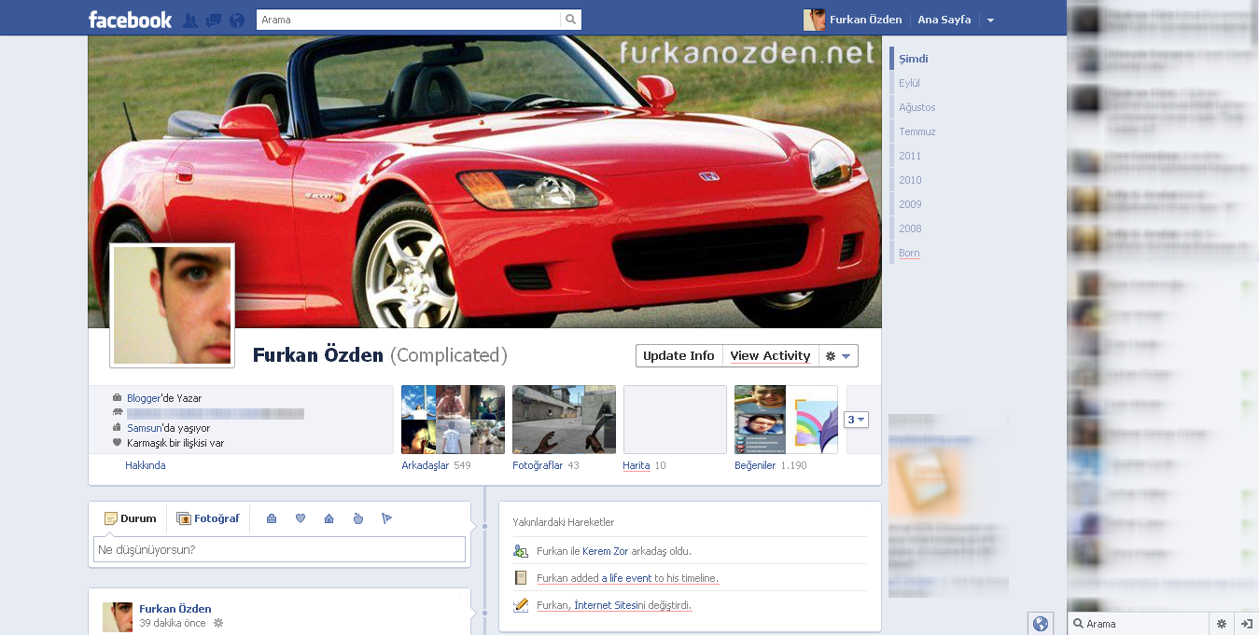Click the large profile picture
1259x635 pixels.
pos(172,304)
